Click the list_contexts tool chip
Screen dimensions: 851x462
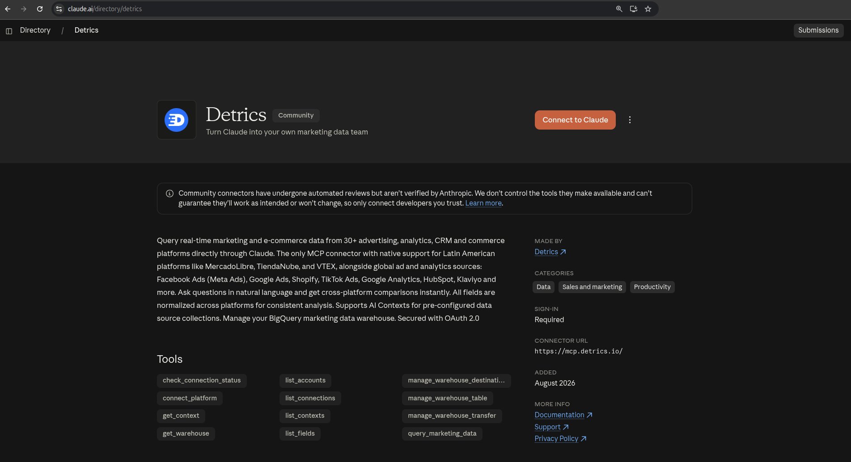coord(305,416)
